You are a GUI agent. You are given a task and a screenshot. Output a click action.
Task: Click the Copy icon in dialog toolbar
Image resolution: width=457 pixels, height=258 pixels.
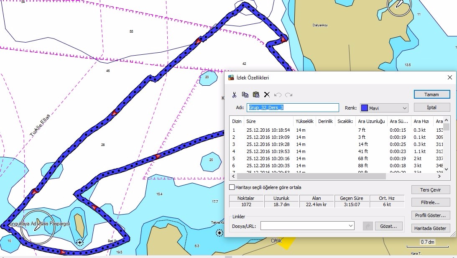[x=245, y=95]
